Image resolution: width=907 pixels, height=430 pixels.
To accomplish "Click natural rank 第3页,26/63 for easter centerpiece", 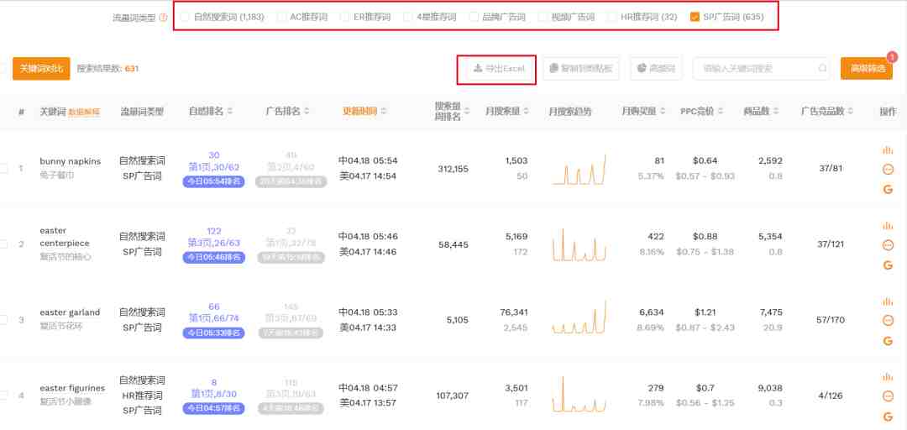I will point(214,243).
